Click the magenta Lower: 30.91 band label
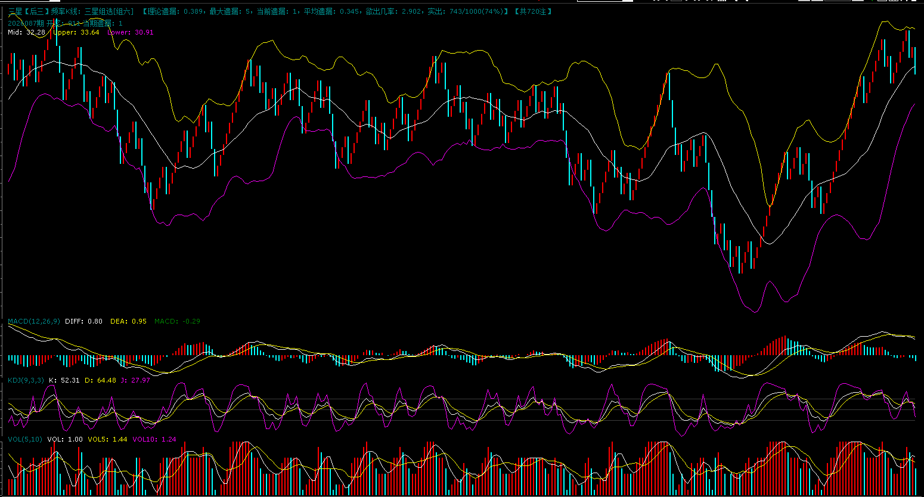The width and height of the screenshot is (924, 497). [x=130, y=32]
